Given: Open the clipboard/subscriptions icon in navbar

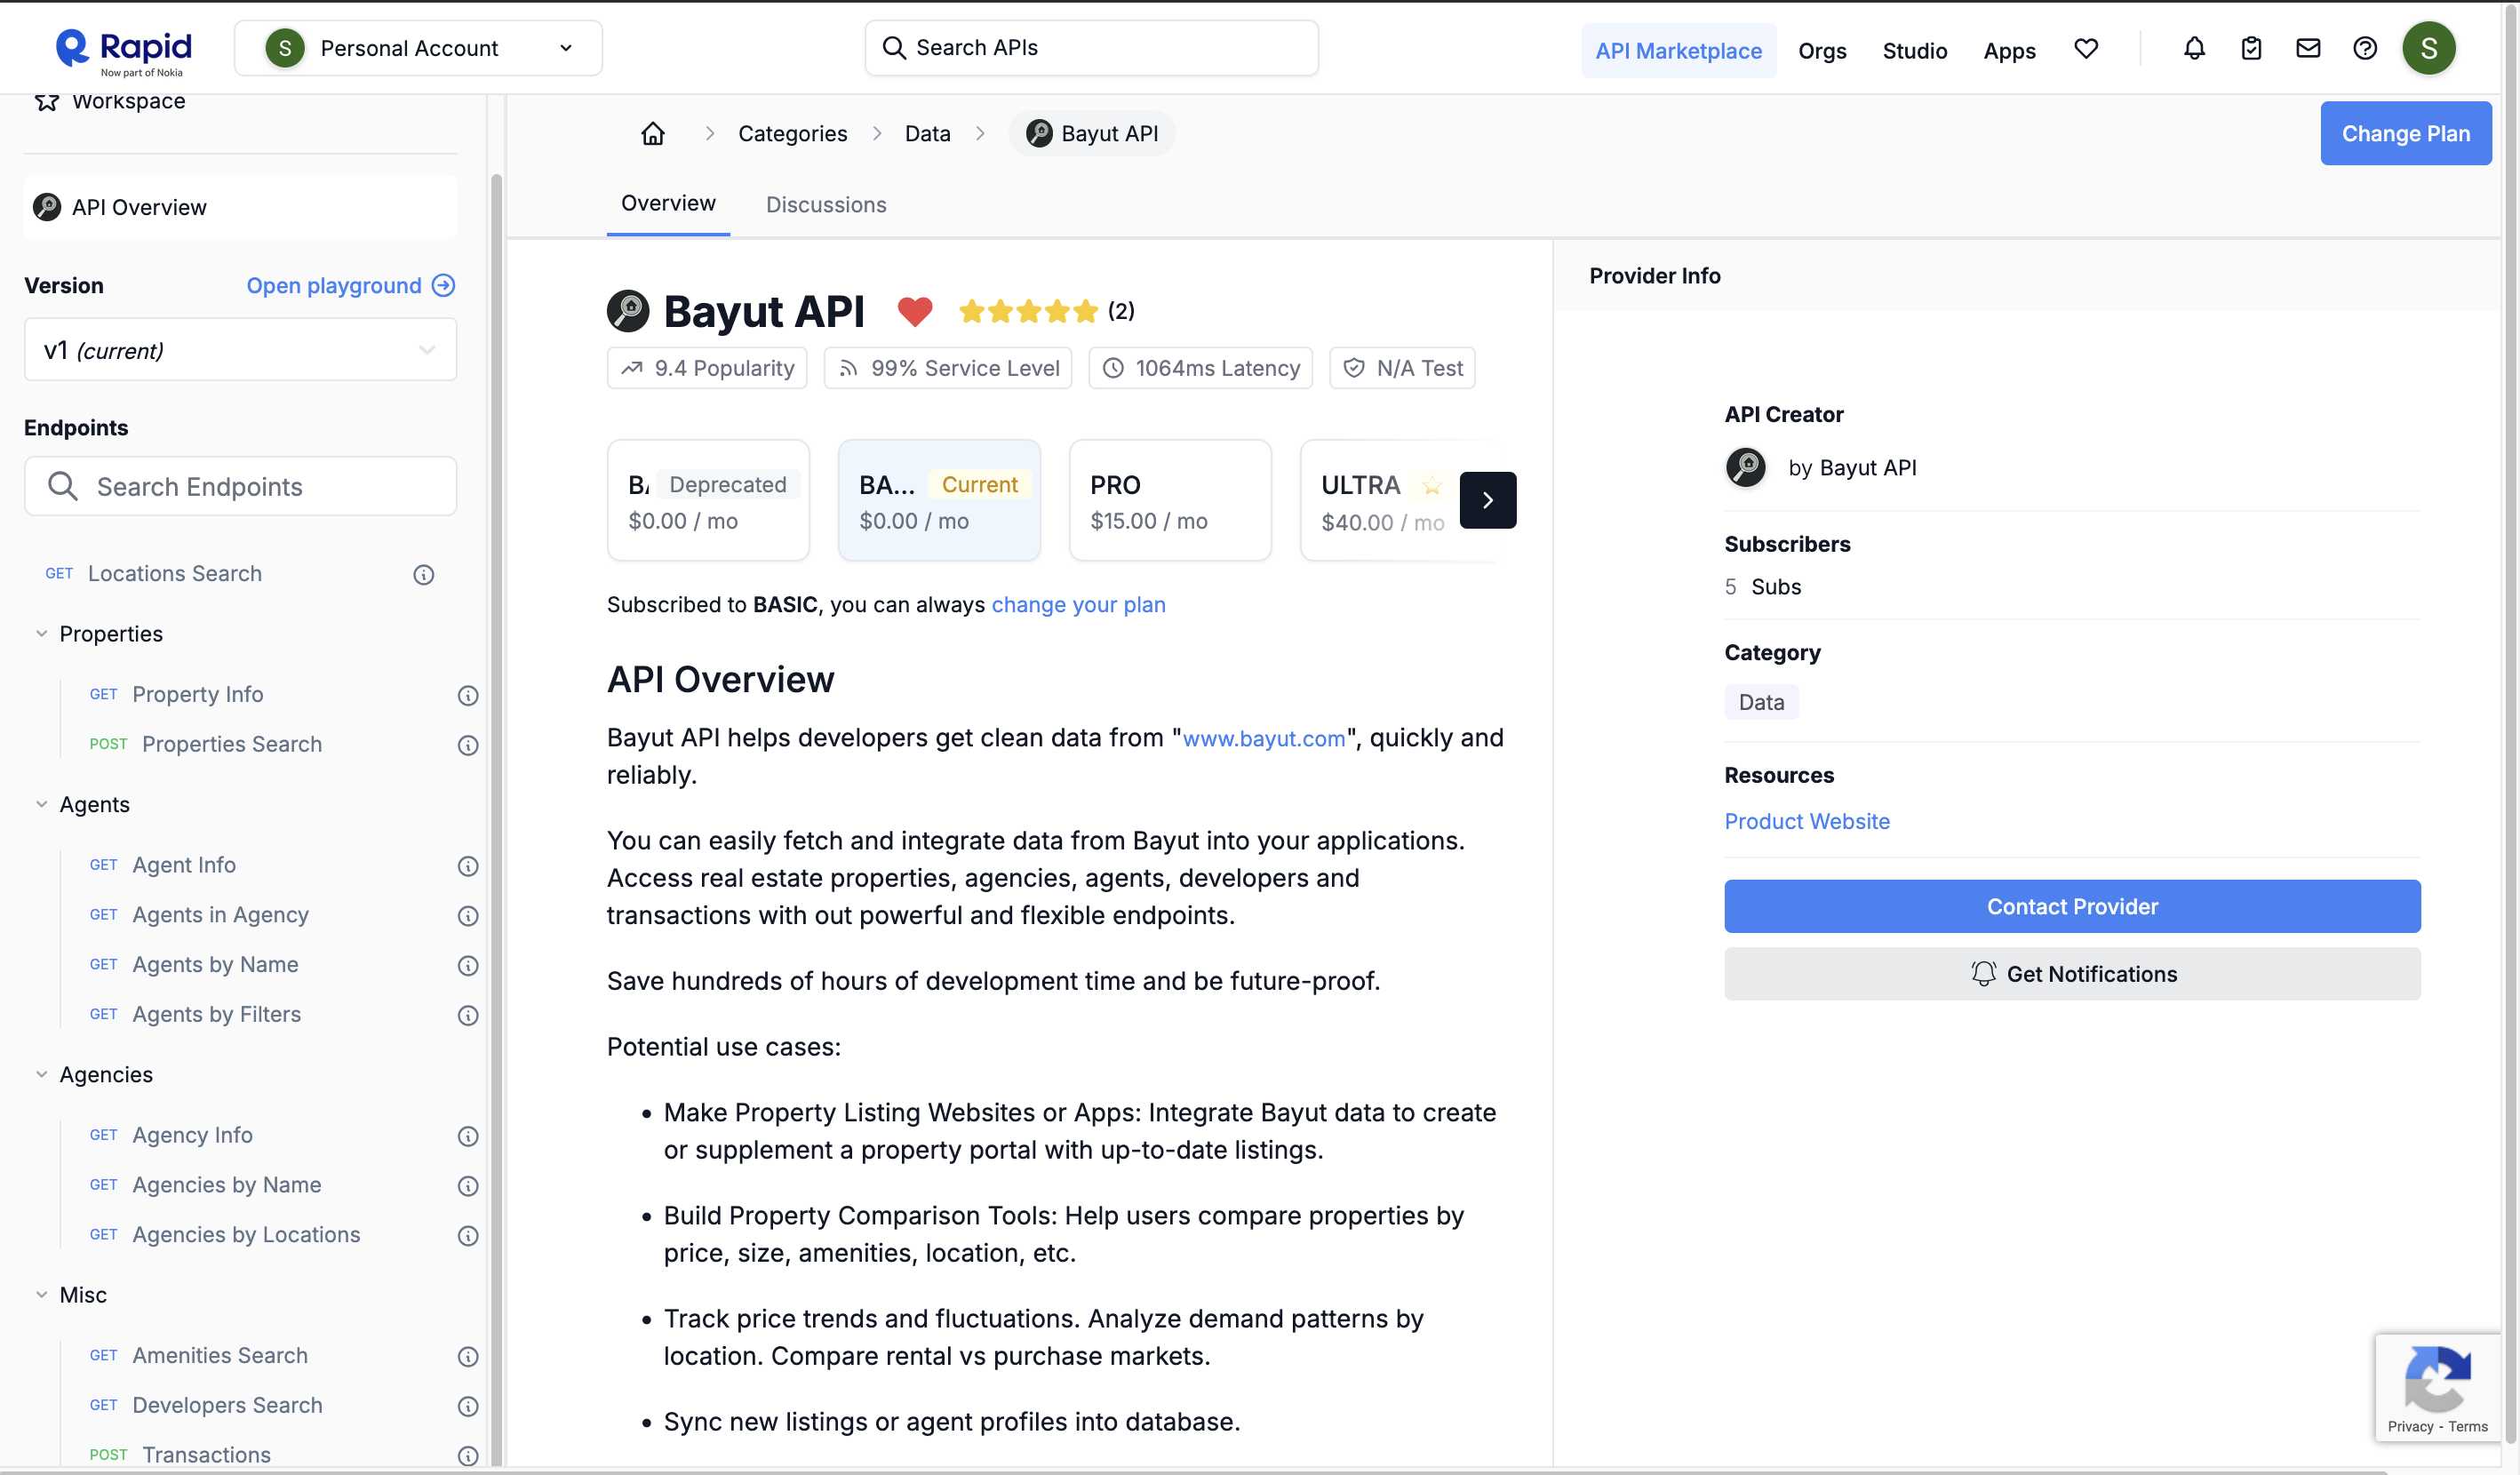Looking at the screenshot, I should point(2250,48).
